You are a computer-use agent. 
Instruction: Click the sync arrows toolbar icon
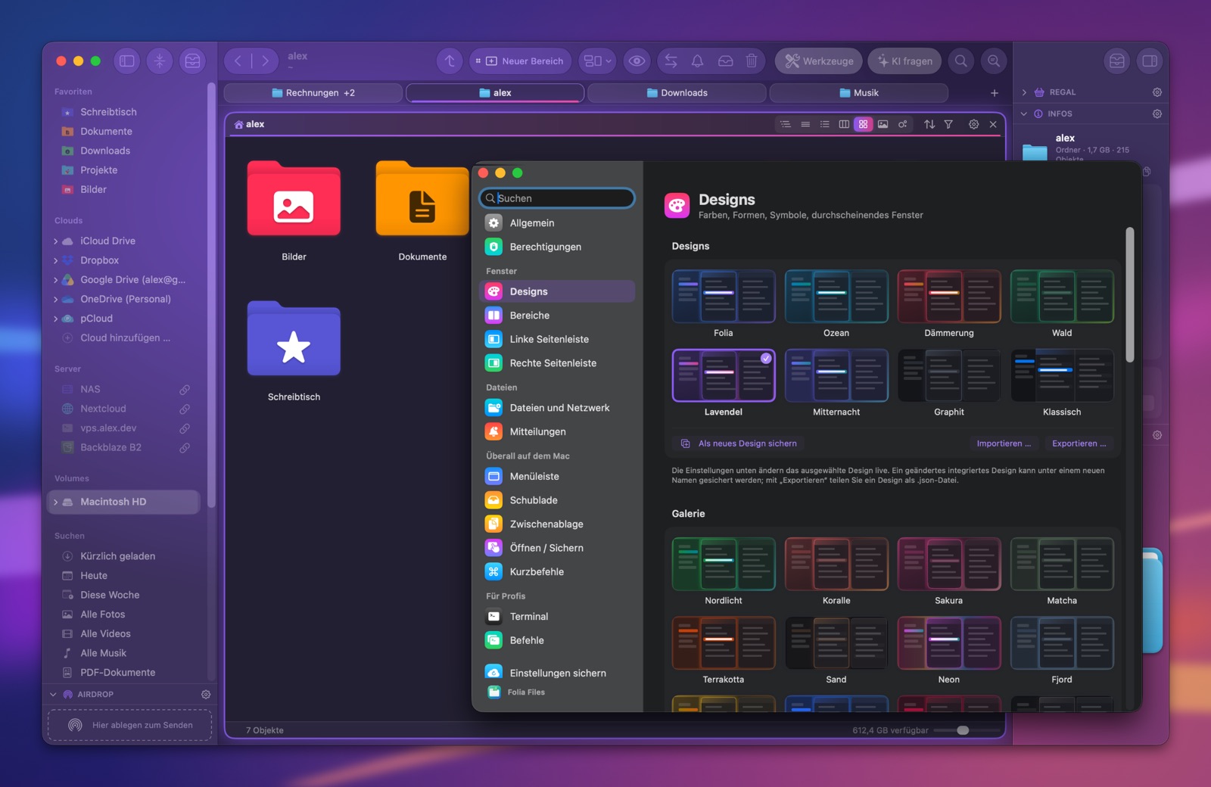click(x=671, y=61)
